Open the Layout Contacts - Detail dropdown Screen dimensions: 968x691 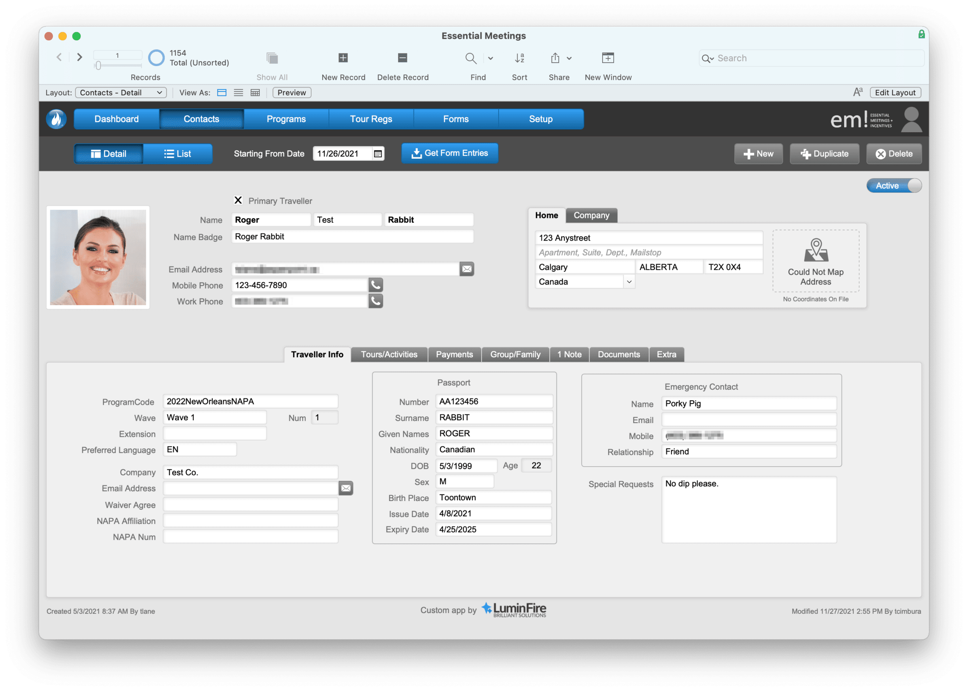pyautogui.click(x=121, y=93)
